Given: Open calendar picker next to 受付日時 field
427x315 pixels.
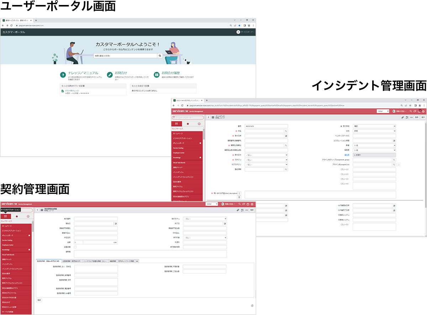Looking at the screenshot, I should [x=286, y=136].
